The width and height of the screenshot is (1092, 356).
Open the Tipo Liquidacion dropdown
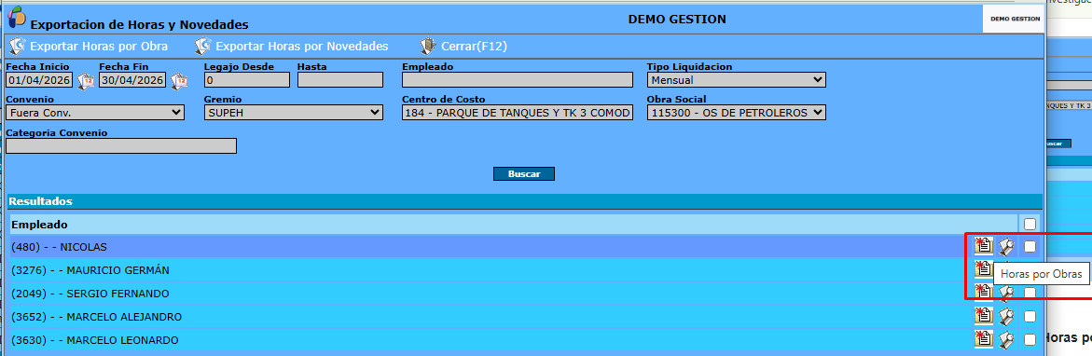(x=736, y=80)
